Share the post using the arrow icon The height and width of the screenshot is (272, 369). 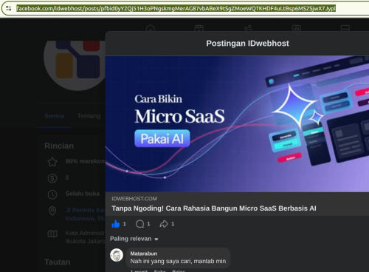(x=164, y=224)
